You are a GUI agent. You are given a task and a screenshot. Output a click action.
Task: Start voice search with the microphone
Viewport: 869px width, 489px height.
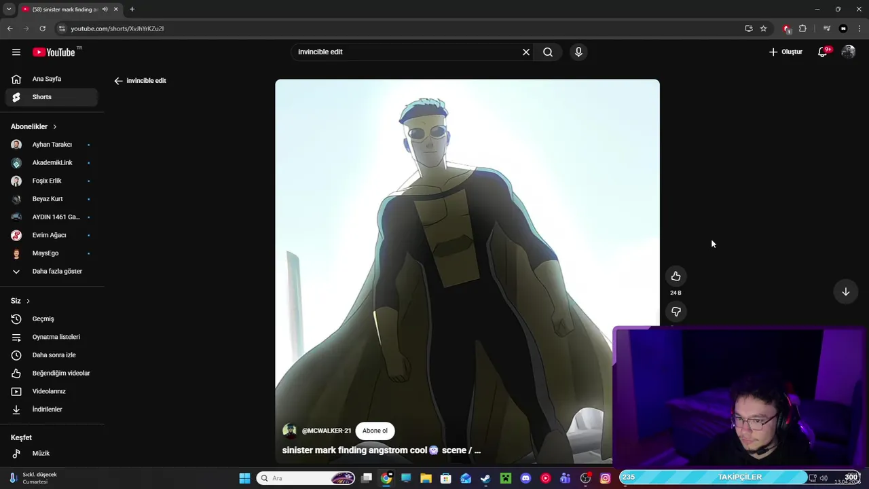(x=578, y=52)
